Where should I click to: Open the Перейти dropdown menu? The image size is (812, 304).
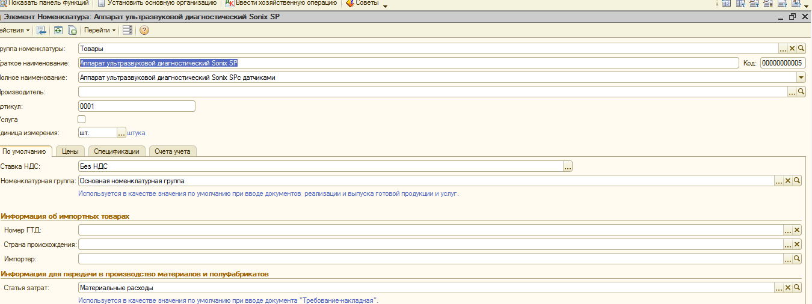point(100,30)
